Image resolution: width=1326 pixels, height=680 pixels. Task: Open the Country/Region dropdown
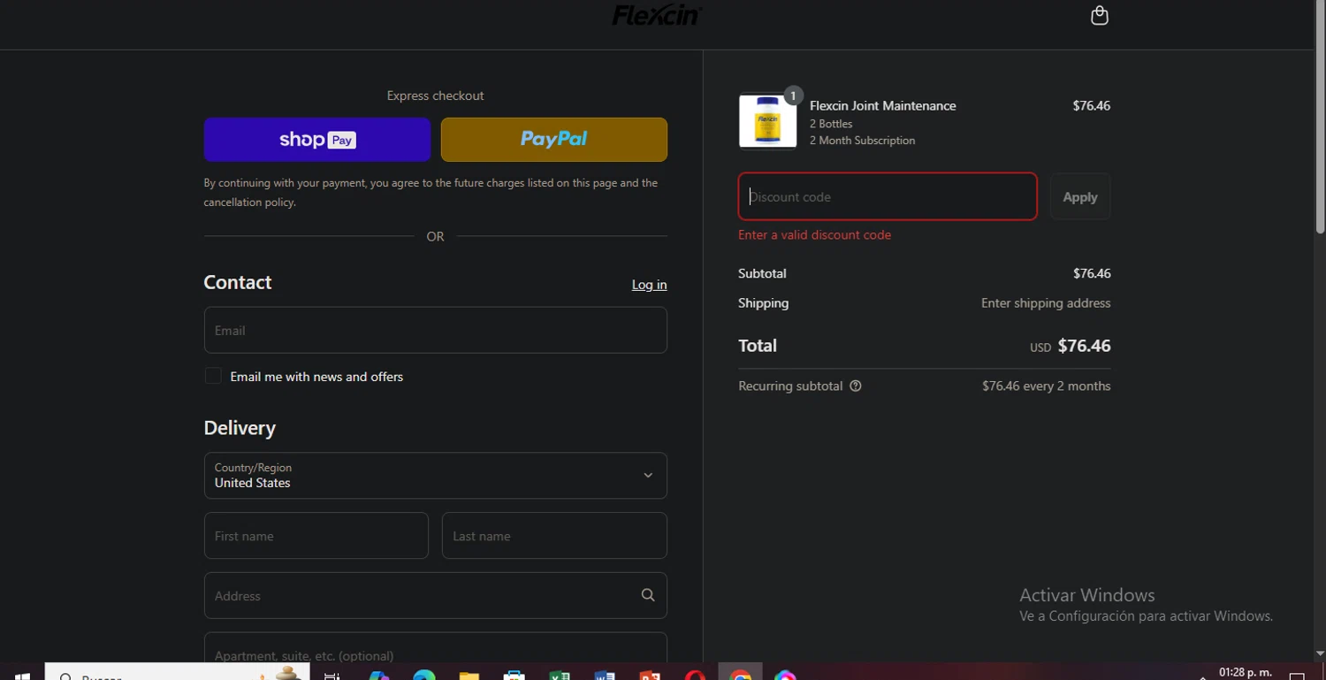[435, 475]
